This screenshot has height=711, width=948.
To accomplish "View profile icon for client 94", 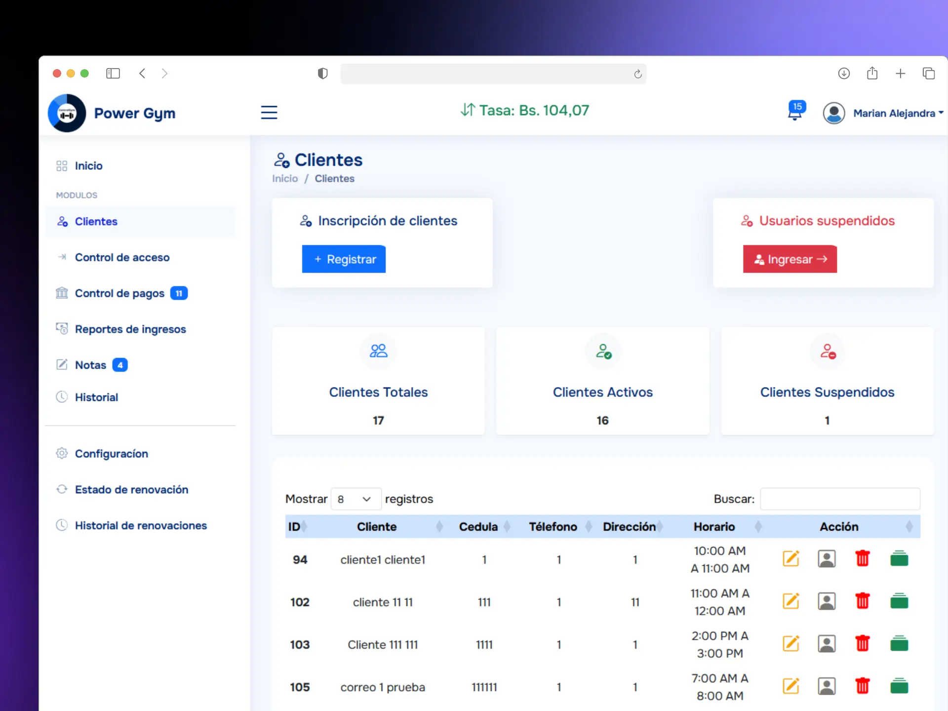I will pos(827,559).
